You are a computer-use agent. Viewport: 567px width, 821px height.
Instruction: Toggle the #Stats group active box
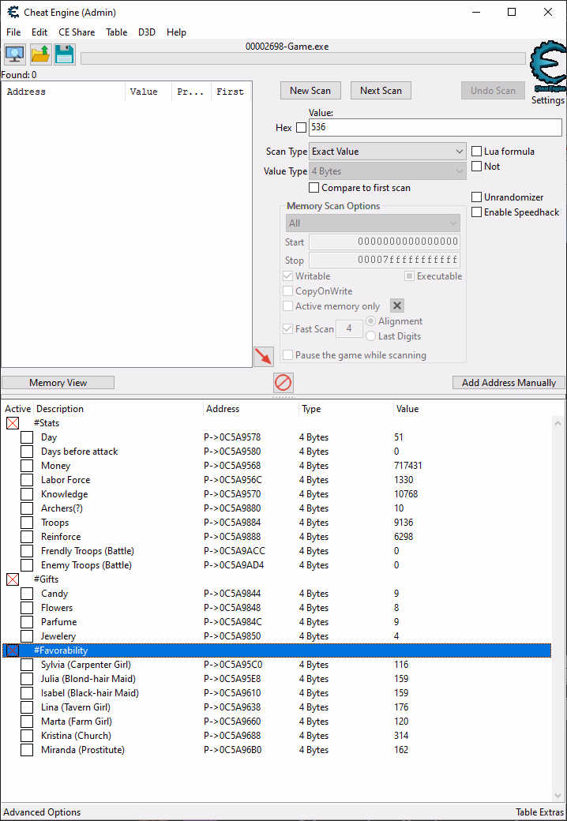pos(13,423)
